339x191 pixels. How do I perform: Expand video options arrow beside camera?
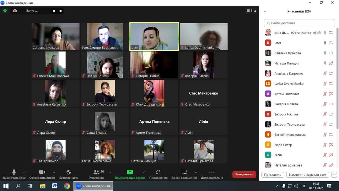pos(54,172)
